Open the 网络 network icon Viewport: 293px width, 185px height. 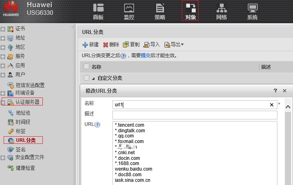[x=221, y=11]
